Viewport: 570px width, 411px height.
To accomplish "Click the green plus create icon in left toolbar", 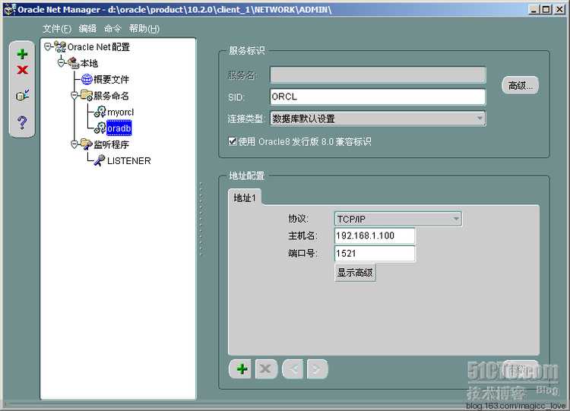I will point(22,54).
